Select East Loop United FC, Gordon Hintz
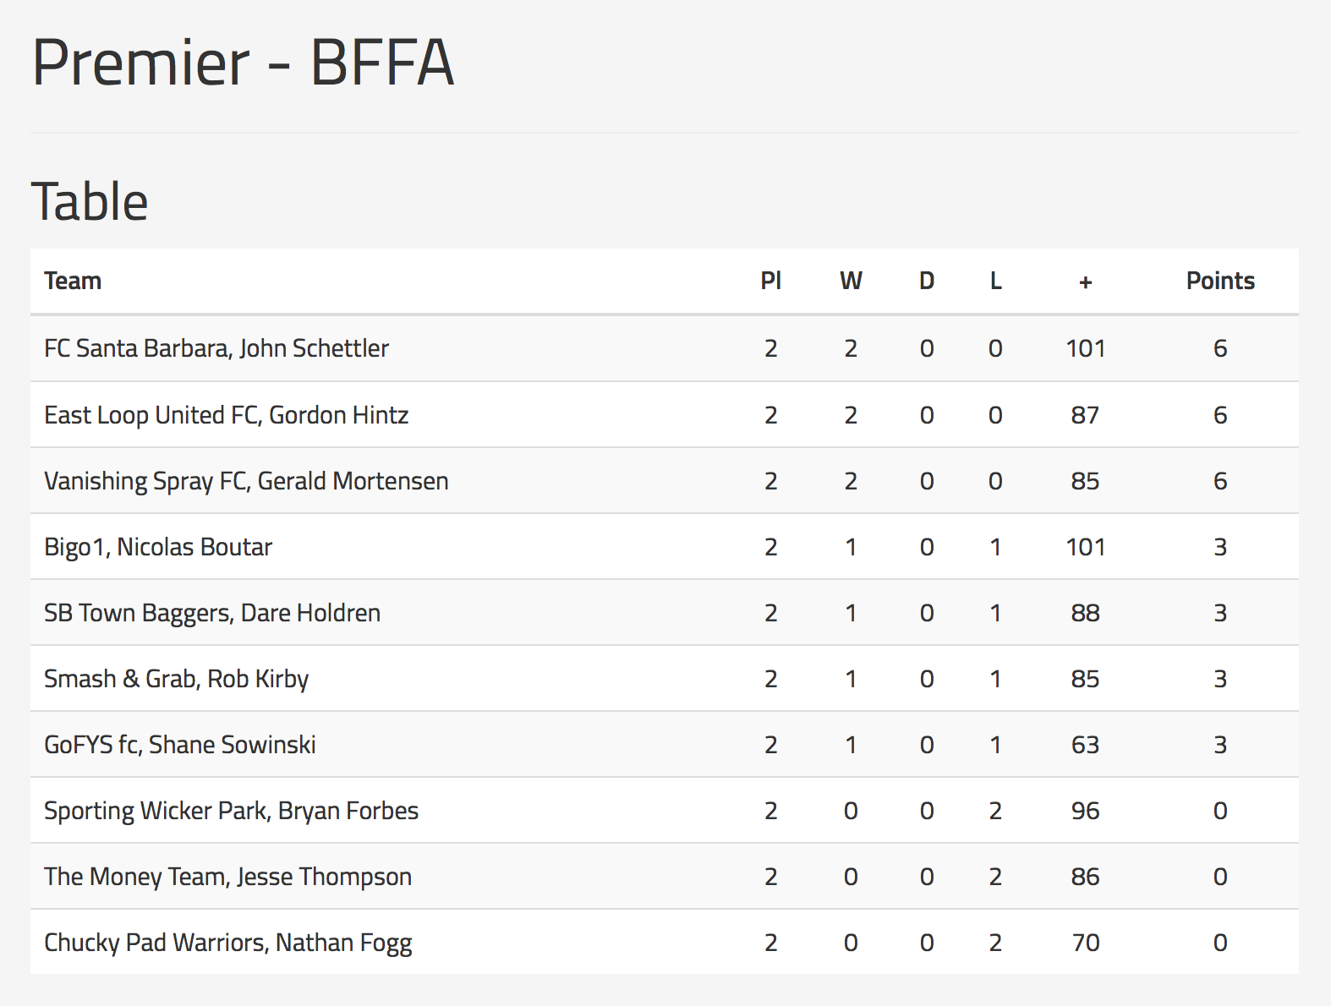This screenshot has height=1006, width=1331. [226, 415]
